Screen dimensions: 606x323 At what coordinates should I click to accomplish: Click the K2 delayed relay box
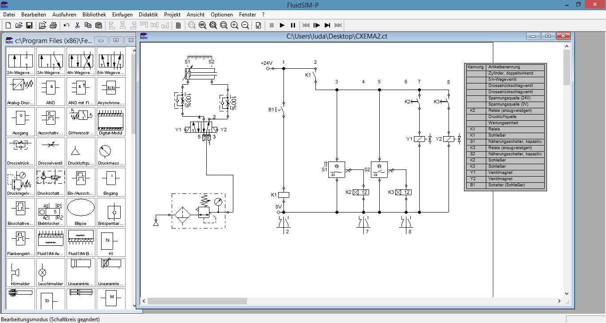[361, 192]
